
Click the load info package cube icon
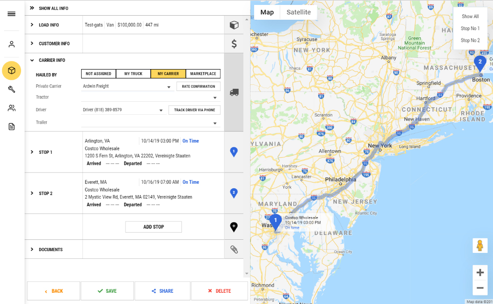click(x=234, y=25)
